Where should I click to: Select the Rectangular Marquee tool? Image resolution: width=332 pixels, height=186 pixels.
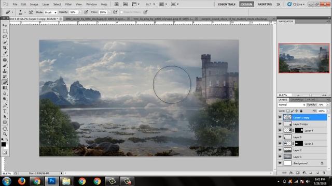click(5, 31)
